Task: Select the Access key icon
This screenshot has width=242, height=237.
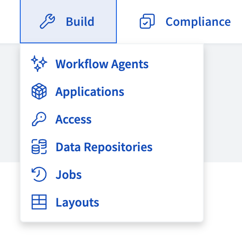Action: [x=39, y=119]
